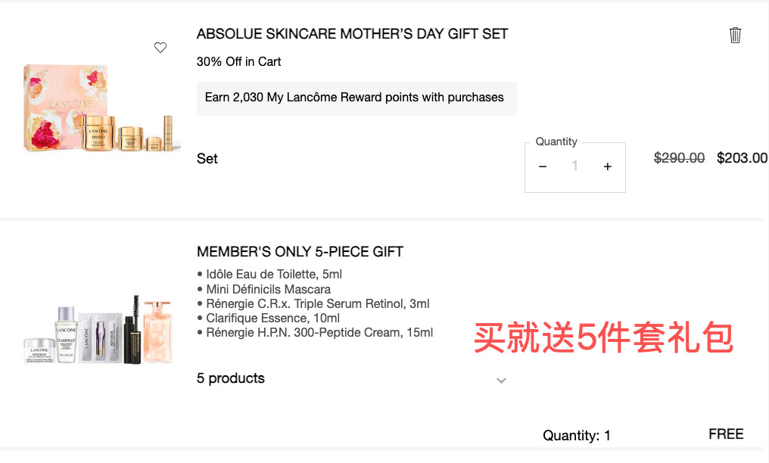769x463 pixels.
Task: Click the 30% Off in Cart promotion text
Action: point(238,62)
